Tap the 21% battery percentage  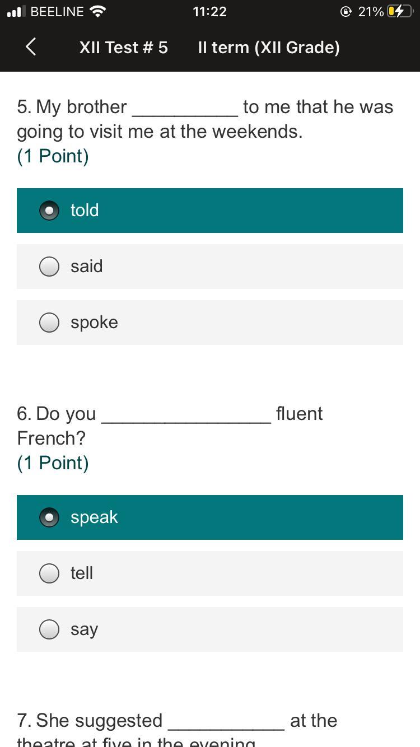point(371,11)
